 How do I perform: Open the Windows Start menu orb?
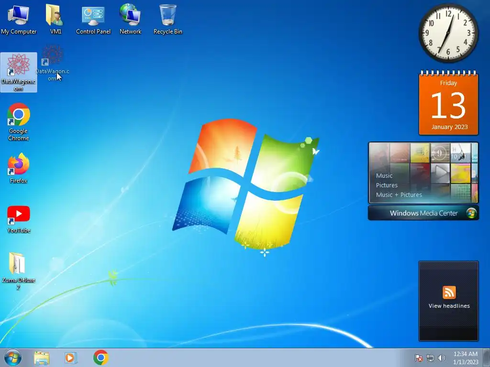coord(13,357)
